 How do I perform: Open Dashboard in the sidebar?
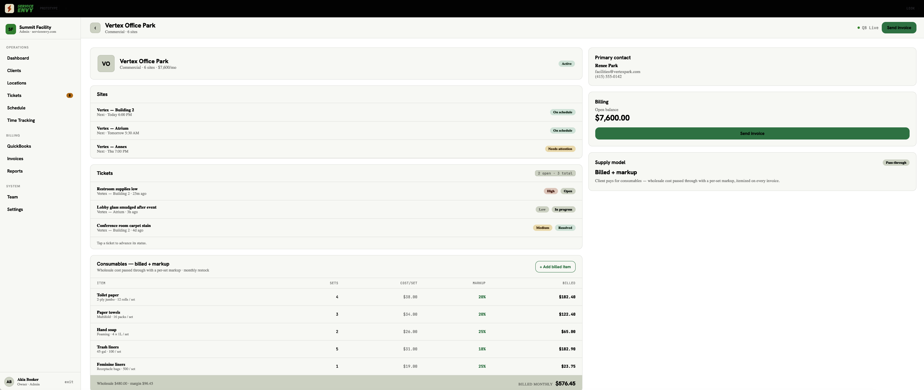pyautogui.click(x=40, y=58)
